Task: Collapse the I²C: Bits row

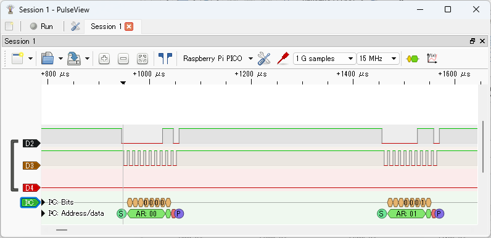Action: coord(43,202)
